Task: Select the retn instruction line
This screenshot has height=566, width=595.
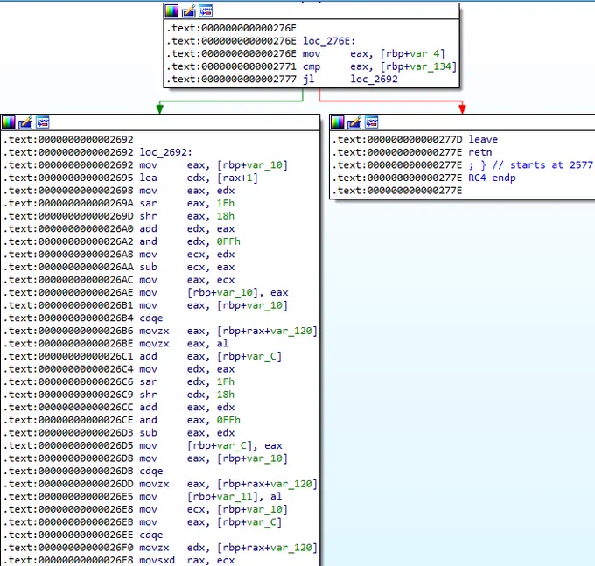Action: tap(412, 152)
